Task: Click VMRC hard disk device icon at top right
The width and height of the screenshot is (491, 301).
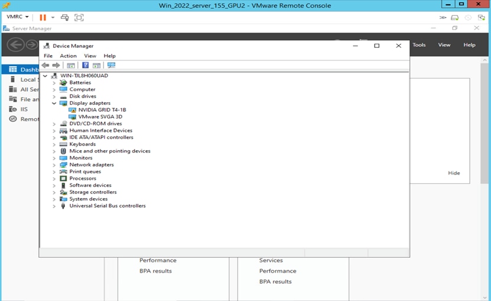Action: pyautogui.click(x=455, y=18)
